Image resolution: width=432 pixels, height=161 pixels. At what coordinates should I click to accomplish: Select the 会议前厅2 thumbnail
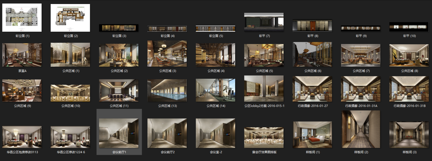[167, 133]
